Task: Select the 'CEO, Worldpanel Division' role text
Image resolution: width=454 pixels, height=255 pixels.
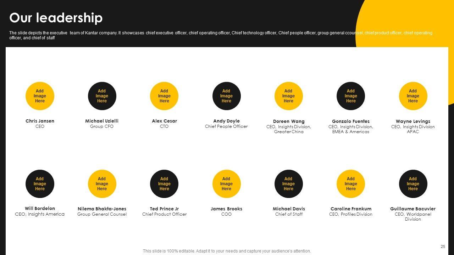Action: [413, 217]
